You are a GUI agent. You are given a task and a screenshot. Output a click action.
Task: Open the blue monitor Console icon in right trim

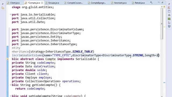[x=169, y=26]
